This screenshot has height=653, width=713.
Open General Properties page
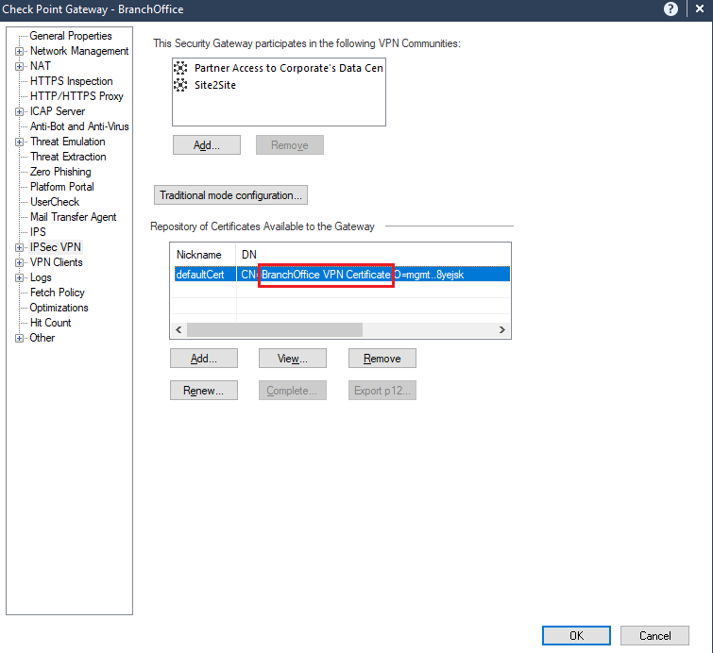(x=70, y=36)
